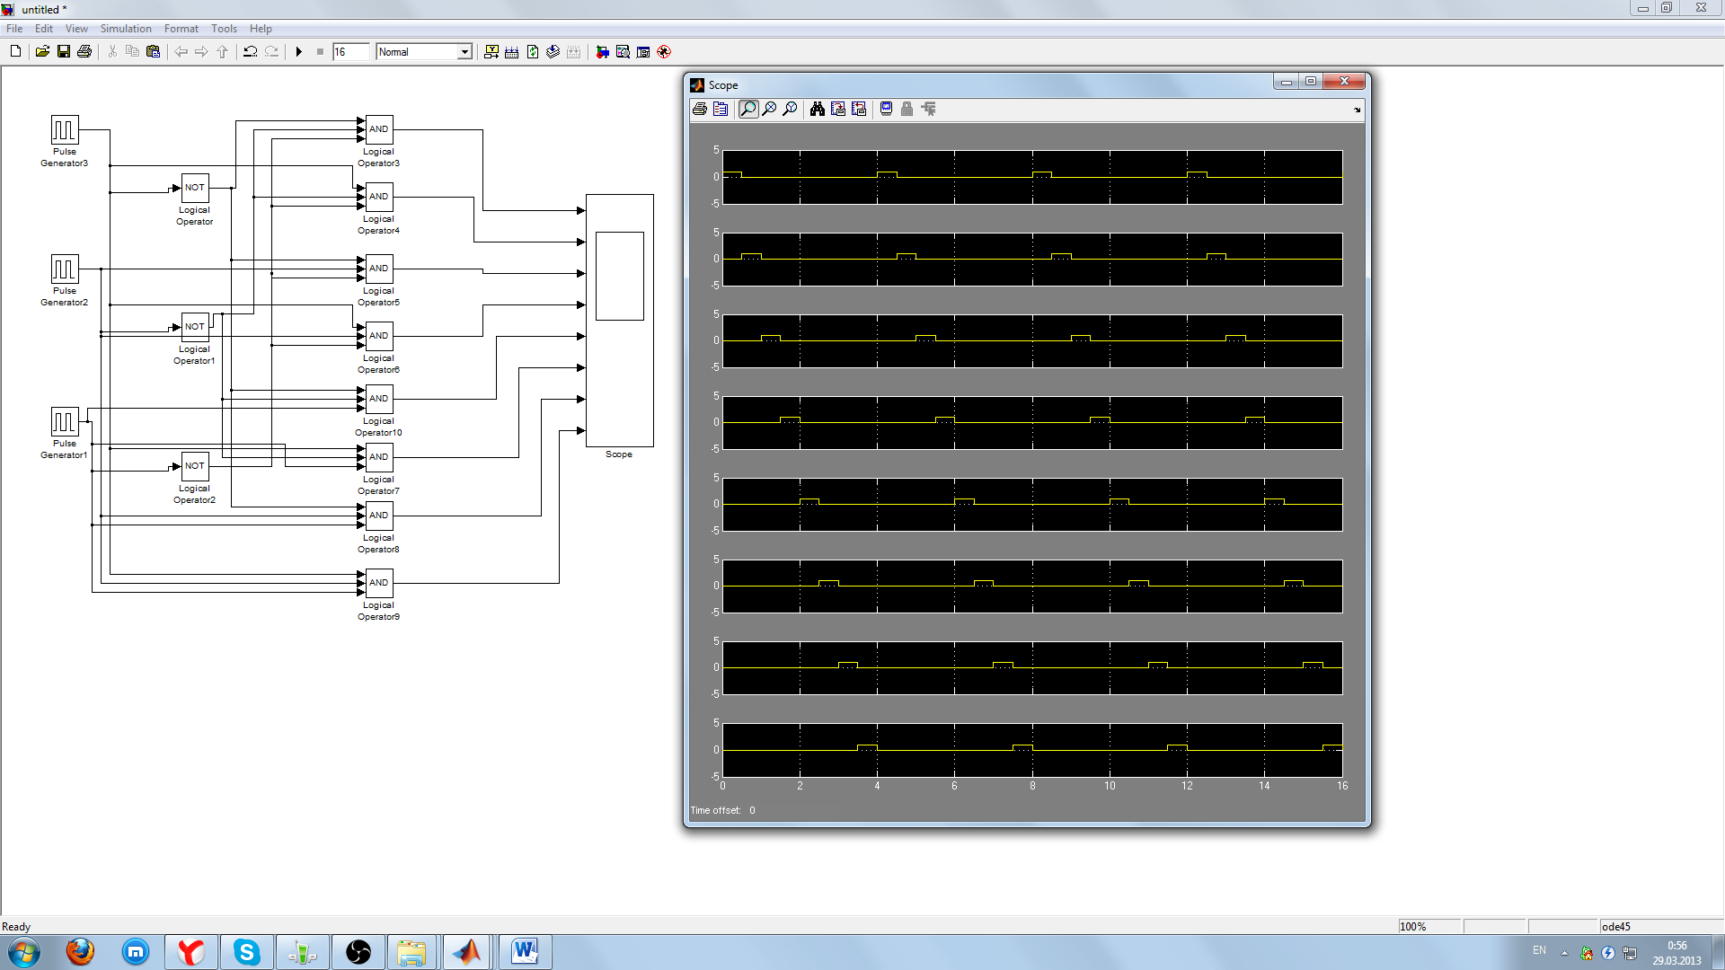
Task: Open Skype from the taskbar
Action: [246, 952]
